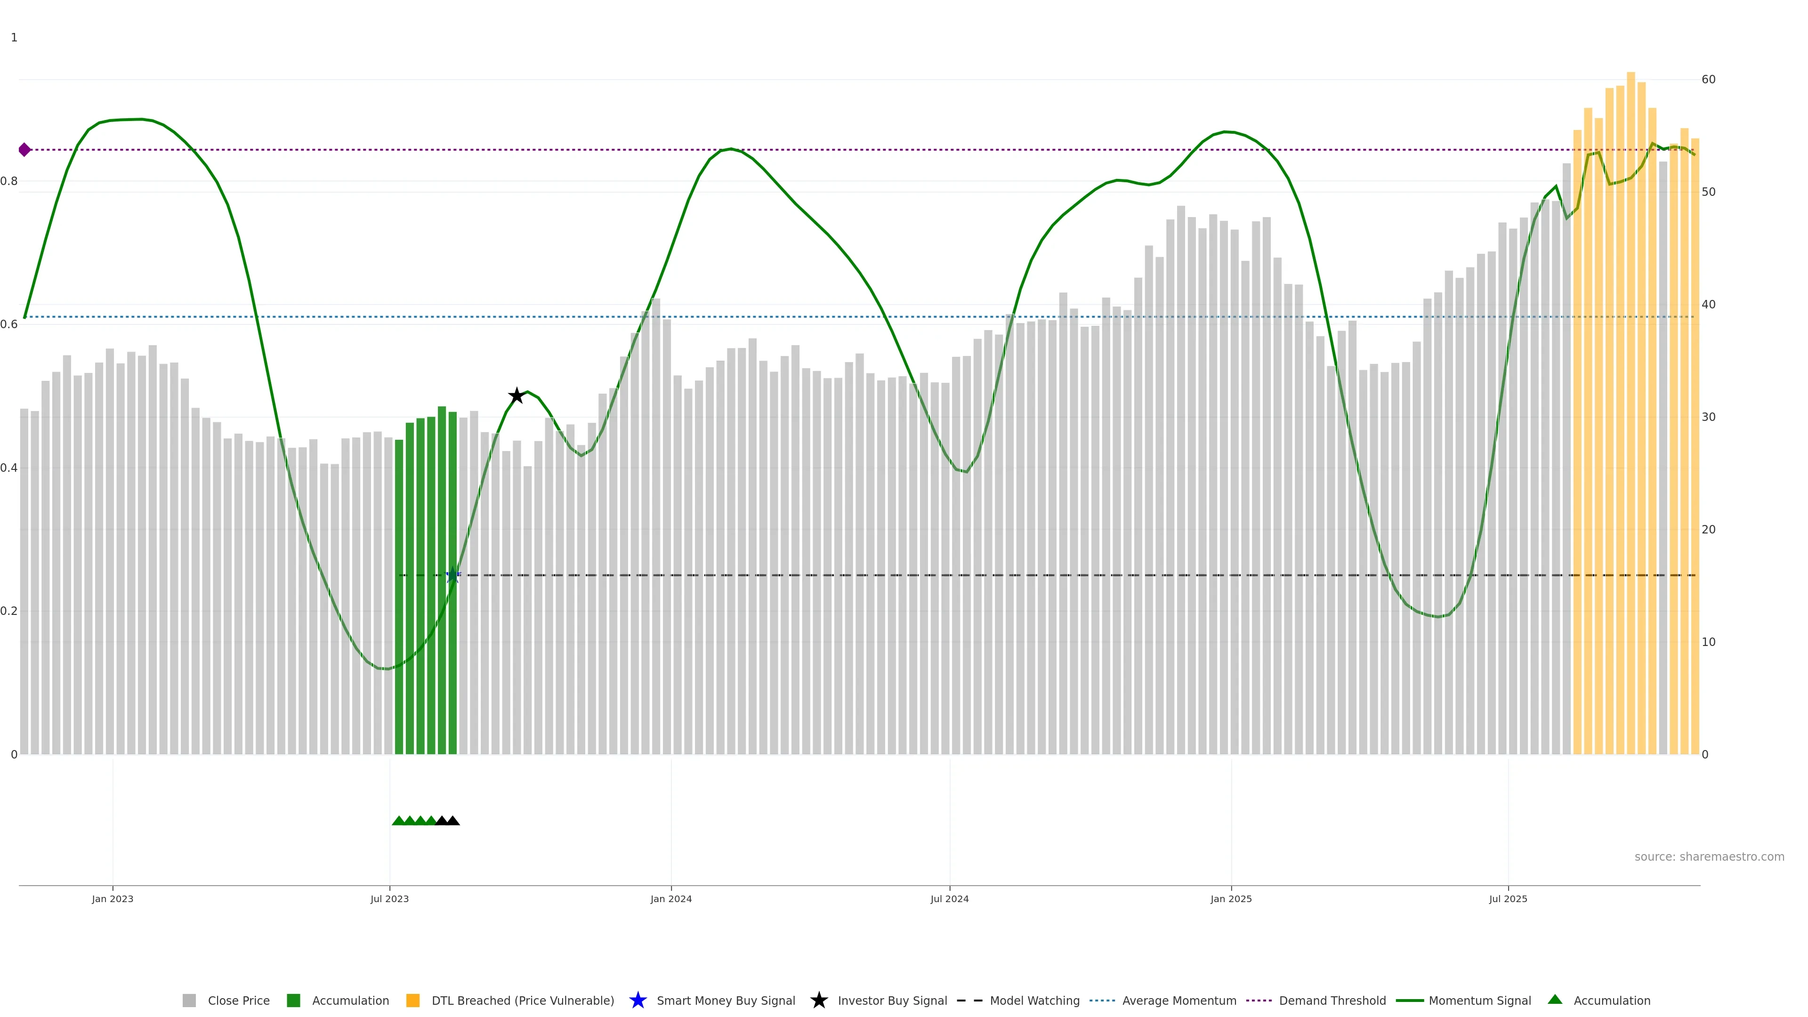Click the Jul 2025 axis tick label

coord(1508,898)
